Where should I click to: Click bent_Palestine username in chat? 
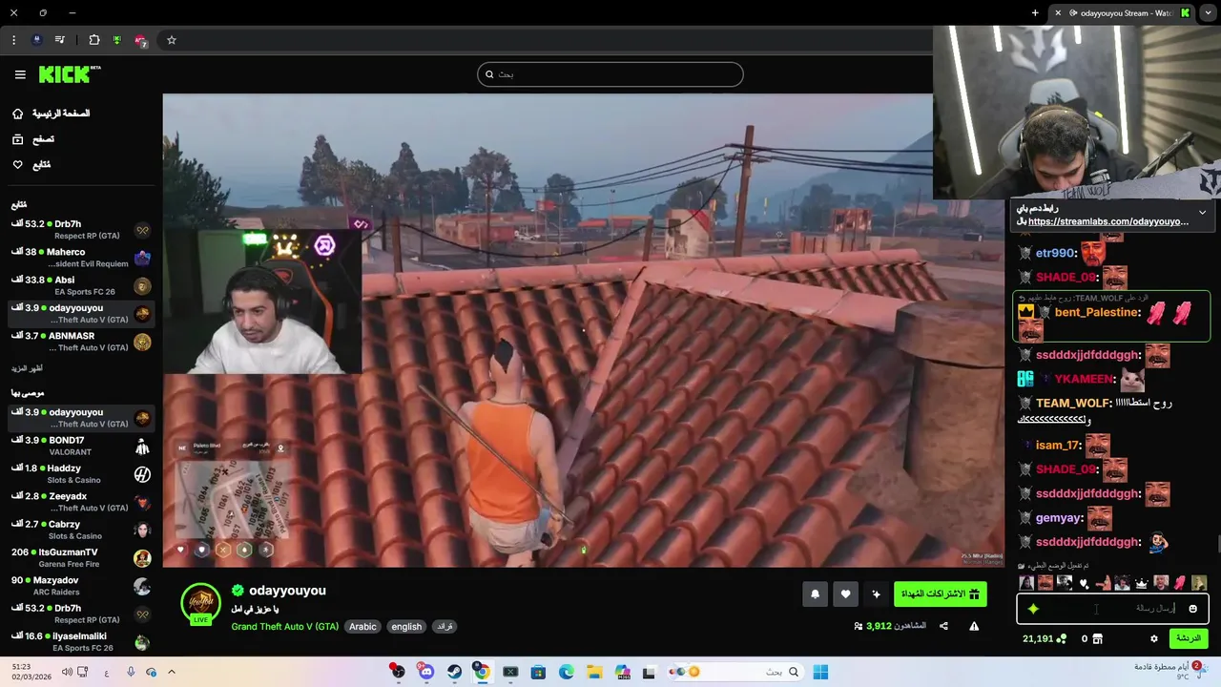pyautogui.click(x=1097, y=312)
